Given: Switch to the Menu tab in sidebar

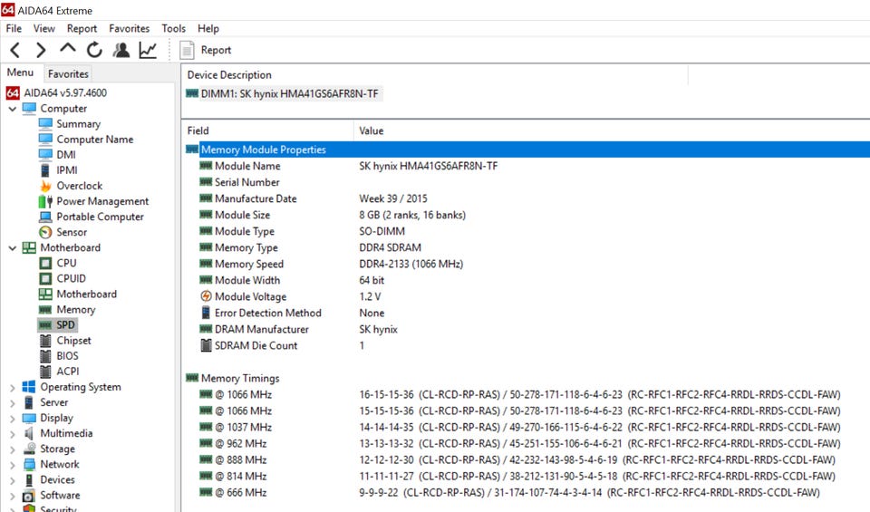Looking at the screenshot, I should [x=20, y=72].
